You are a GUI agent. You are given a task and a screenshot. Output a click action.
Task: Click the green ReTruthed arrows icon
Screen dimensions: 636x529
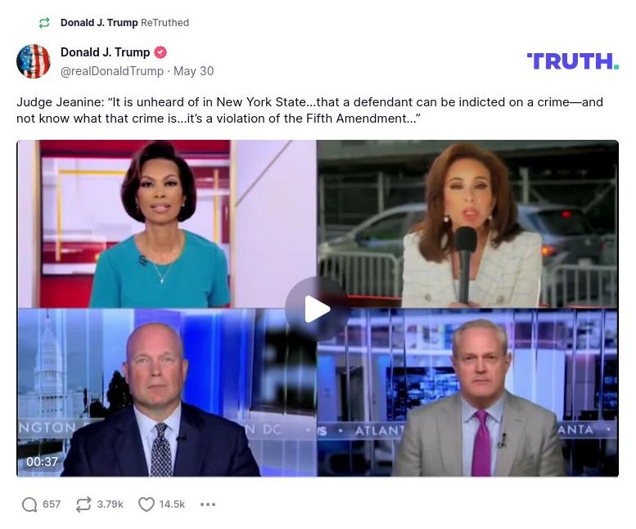[x=44, y=23]
